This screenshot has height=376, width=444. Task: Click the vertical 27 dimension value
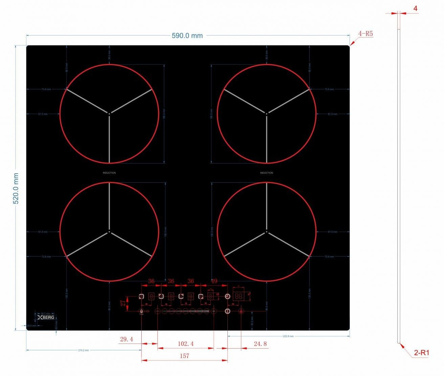pos(123,303)
